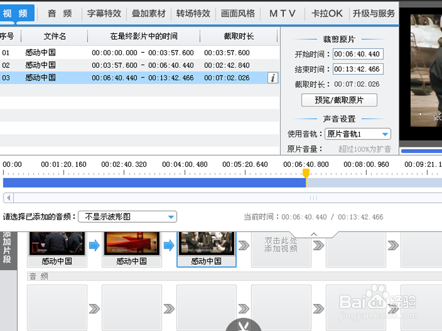Viewport: 442px width, 331px height.
Task: Open the 字幕特效 tab
Action: click(x=104, y=13)
